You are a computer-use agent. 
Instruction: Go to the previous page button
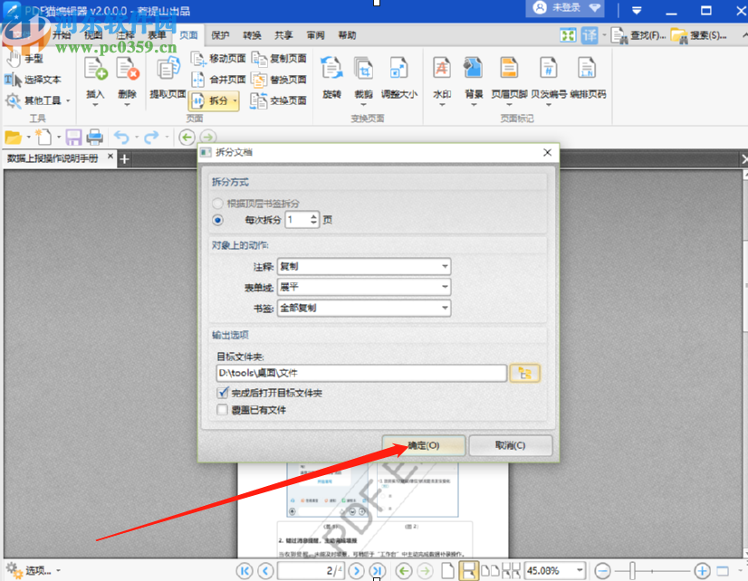(x=265, y=570)
